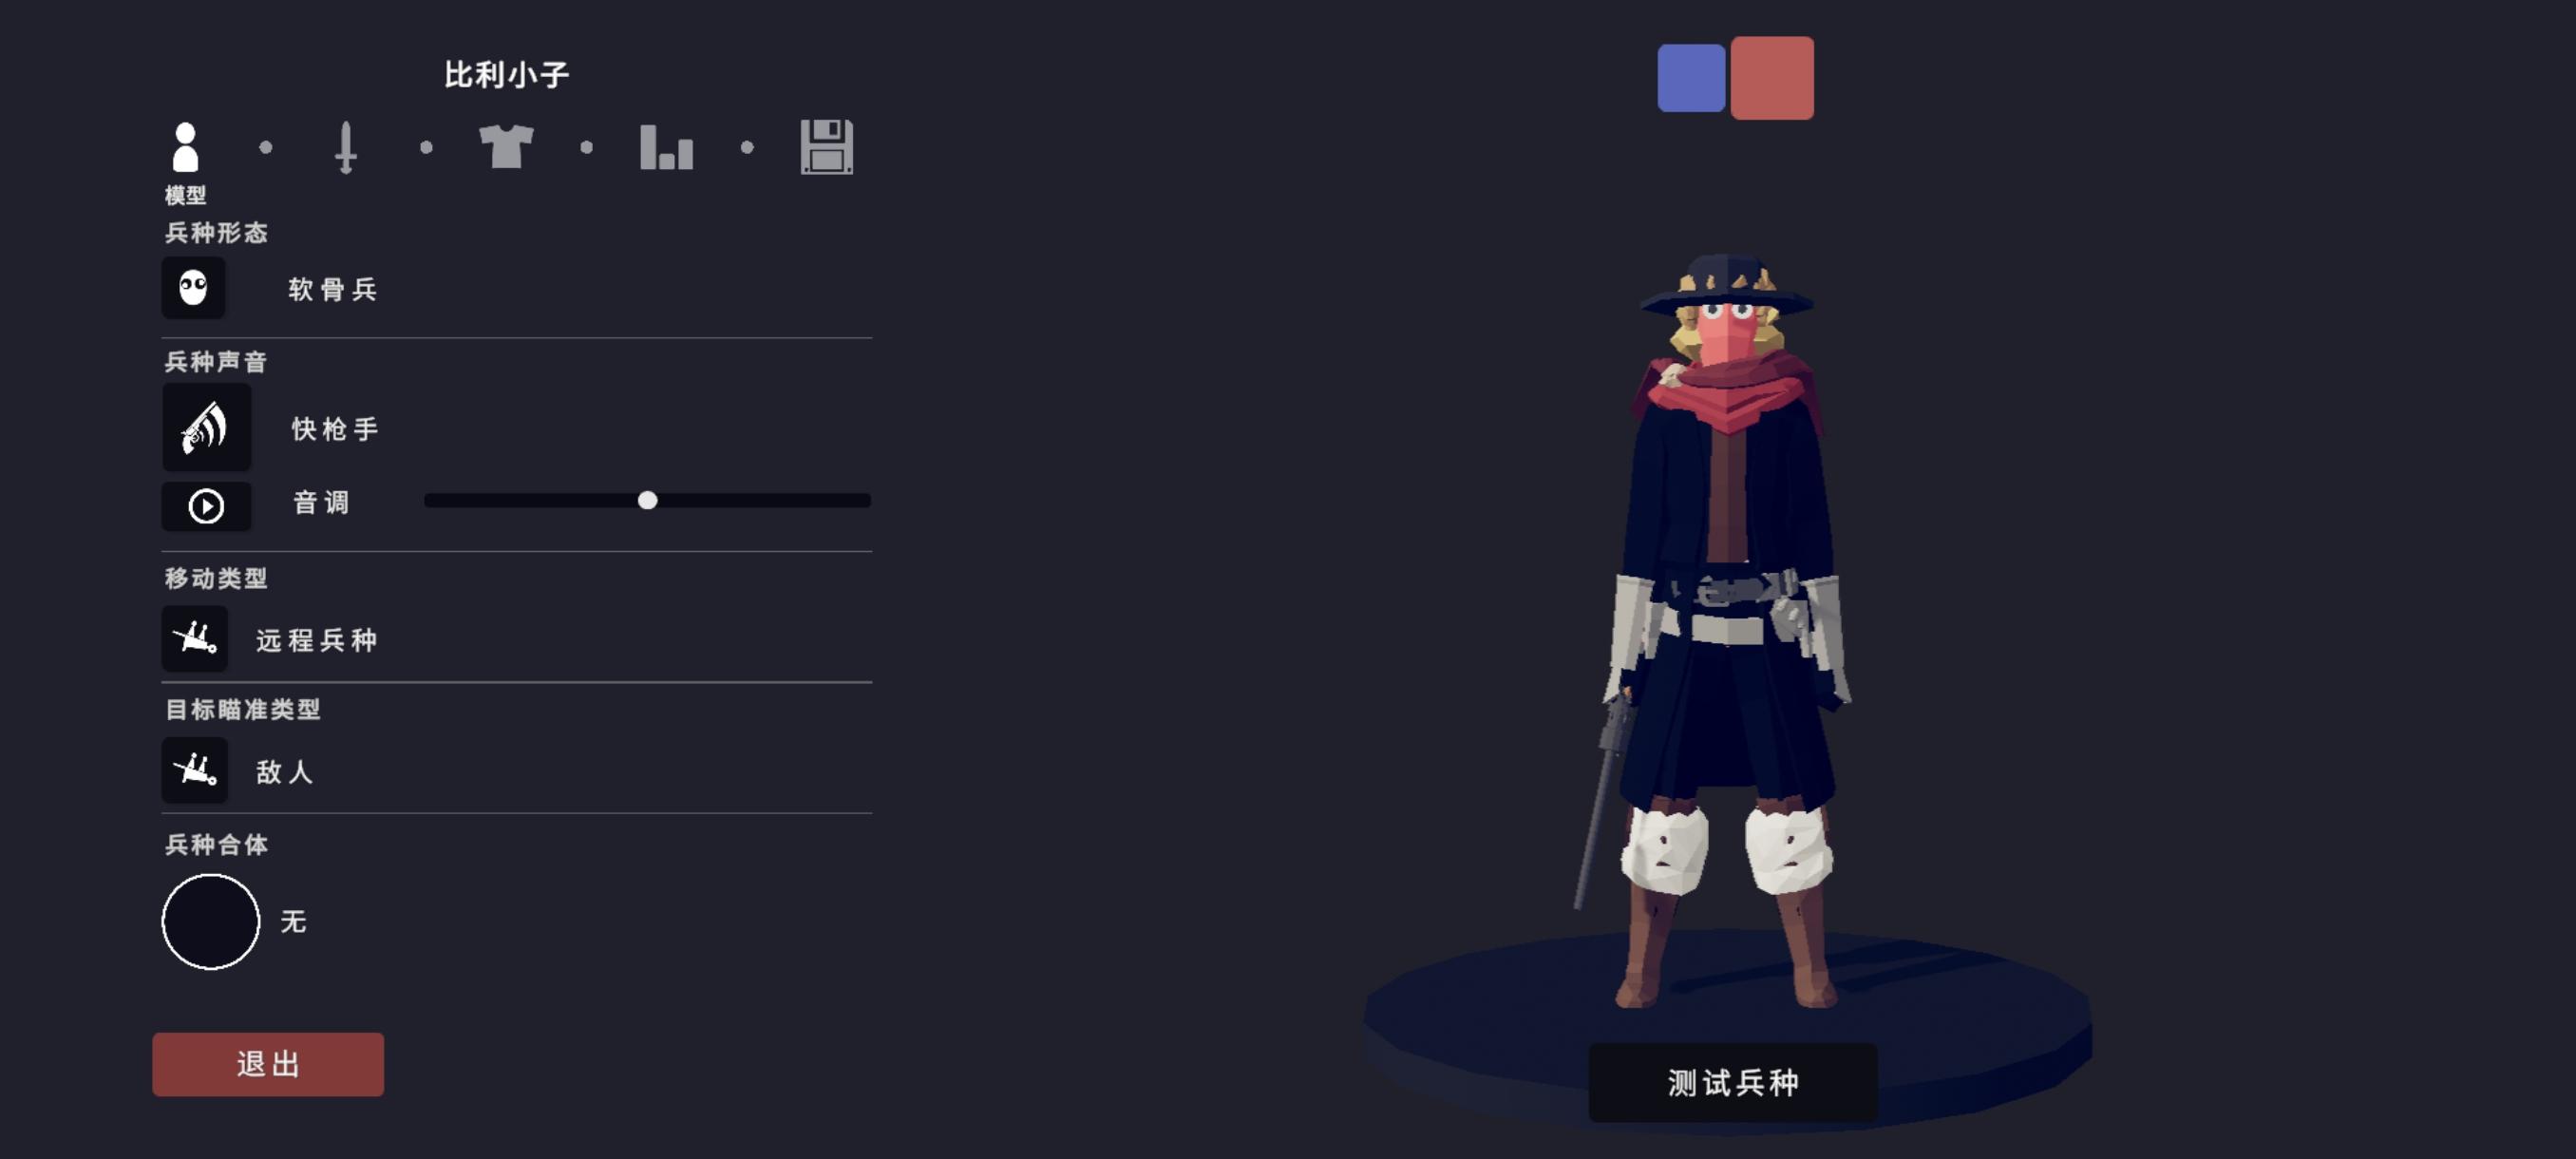Select the 软骨兵 wobbler face icon
This screenshot has height=1159, width=2576.
pyautogui.click(x=193, y=288)
